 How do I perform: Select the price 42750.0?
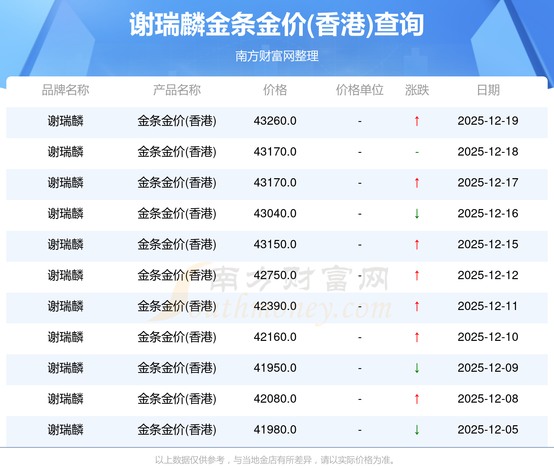(x=275, y=275)
